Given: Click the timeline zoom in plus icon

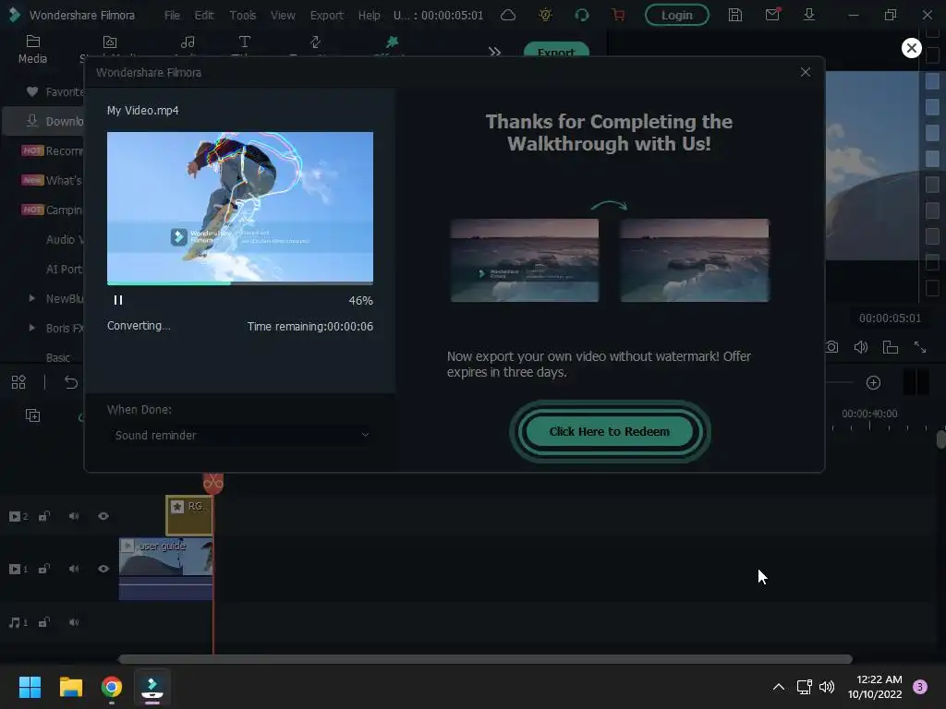Looking at the screenshot, I should click(x=873, y=383).
